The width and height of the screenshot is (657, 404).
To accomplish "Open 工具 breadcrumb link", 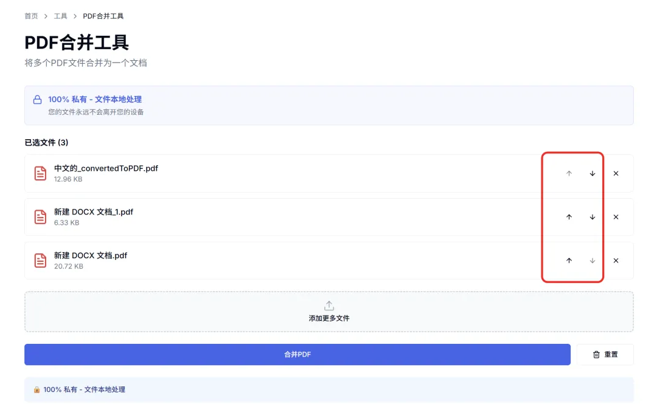I will pos(60,16).
